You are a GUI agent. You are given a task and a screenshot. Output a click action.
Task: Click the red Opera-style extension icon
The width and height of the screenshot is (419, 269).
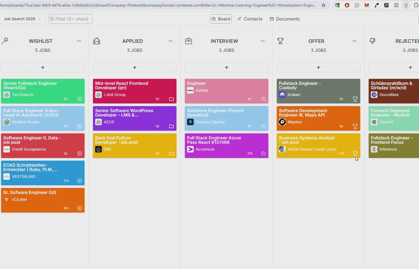(347, 5)
